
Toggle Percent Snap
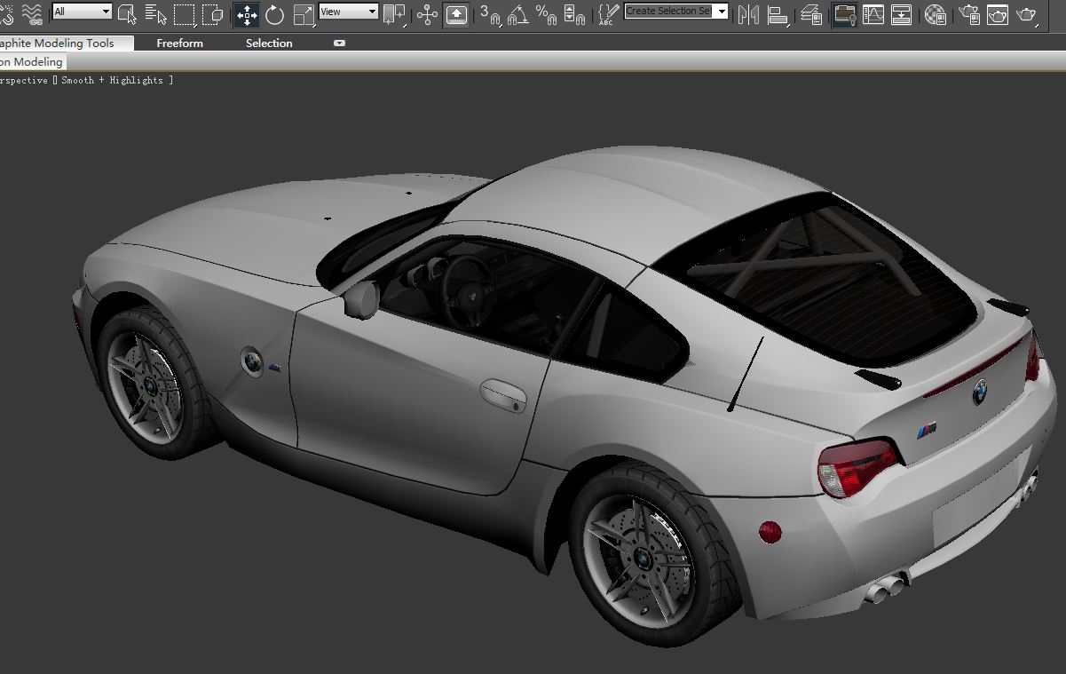547,14
